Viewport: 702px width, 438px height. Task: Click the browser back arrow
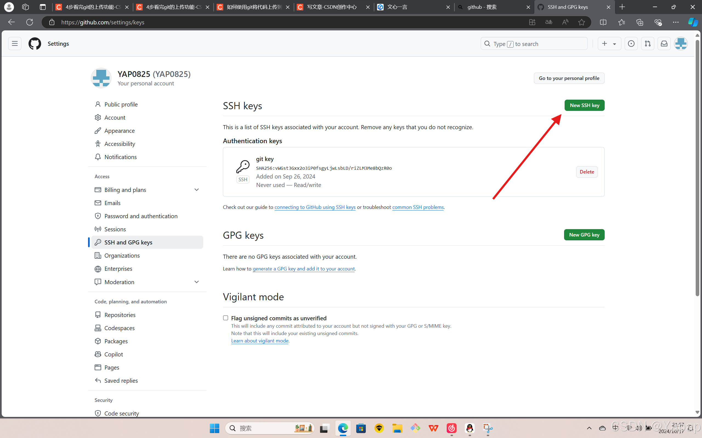tap(11, 22)
